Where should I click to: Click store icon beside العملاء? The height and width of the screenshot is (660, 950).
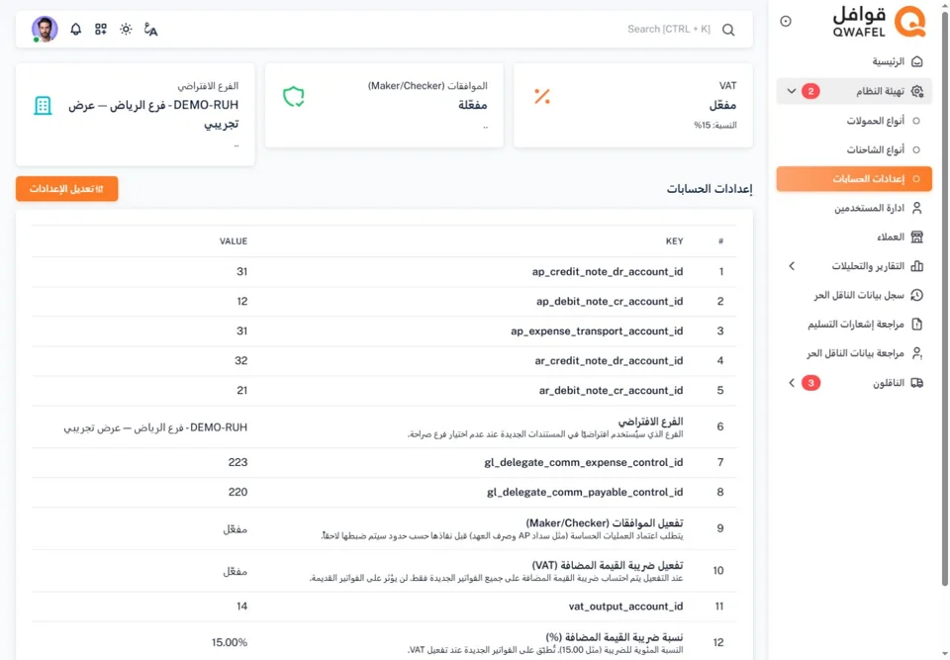pos(916,236)
